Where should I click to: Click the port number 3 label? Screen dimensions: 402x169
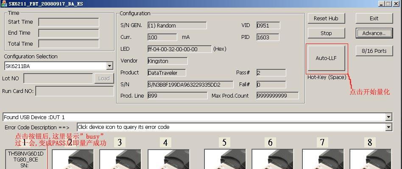[x=120, y=142]
